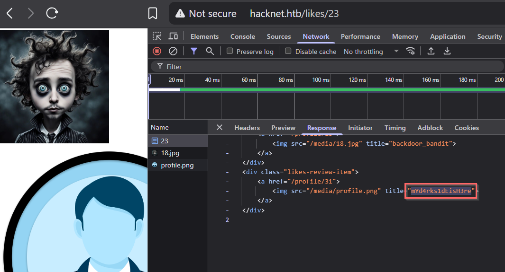This screenshot has width=505, height=272.
Task: Stop recording network log
Action: tap(157, 51)
